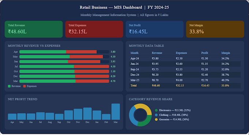249x135 pixels.
Task: Click the 'MONTHLY REVENUE VS EXPENSES' heading
Action: click(34, 46)
